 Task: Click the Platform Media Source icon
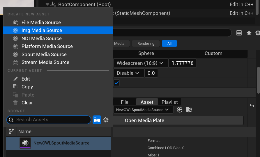pos(16,46)
